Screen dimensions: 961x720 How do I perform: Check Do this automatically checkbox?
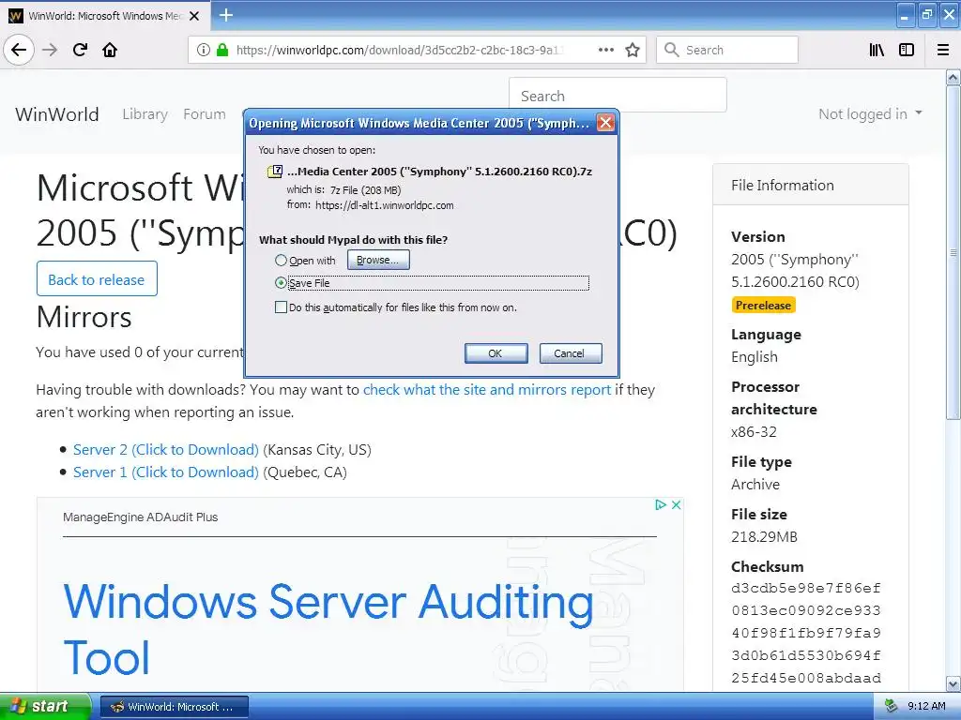281,307
